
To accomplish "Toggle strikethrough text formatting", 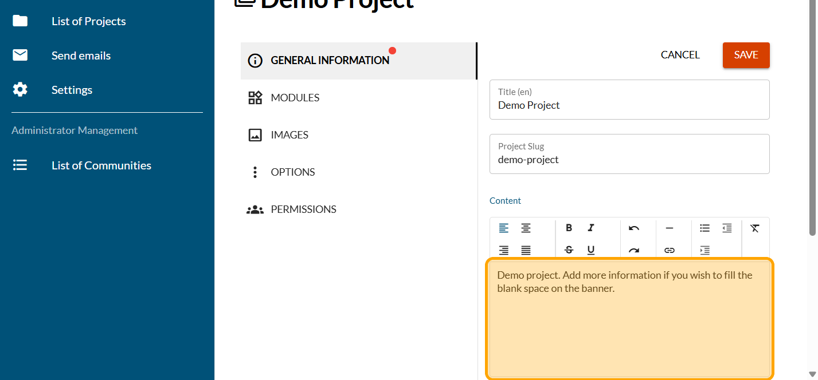I will [569, 250].
